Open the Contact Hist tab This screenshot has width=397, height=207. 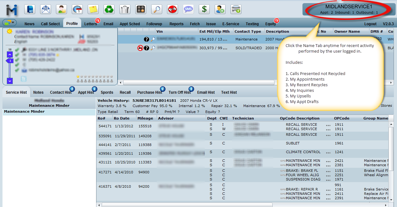click(x=61, y=92)
